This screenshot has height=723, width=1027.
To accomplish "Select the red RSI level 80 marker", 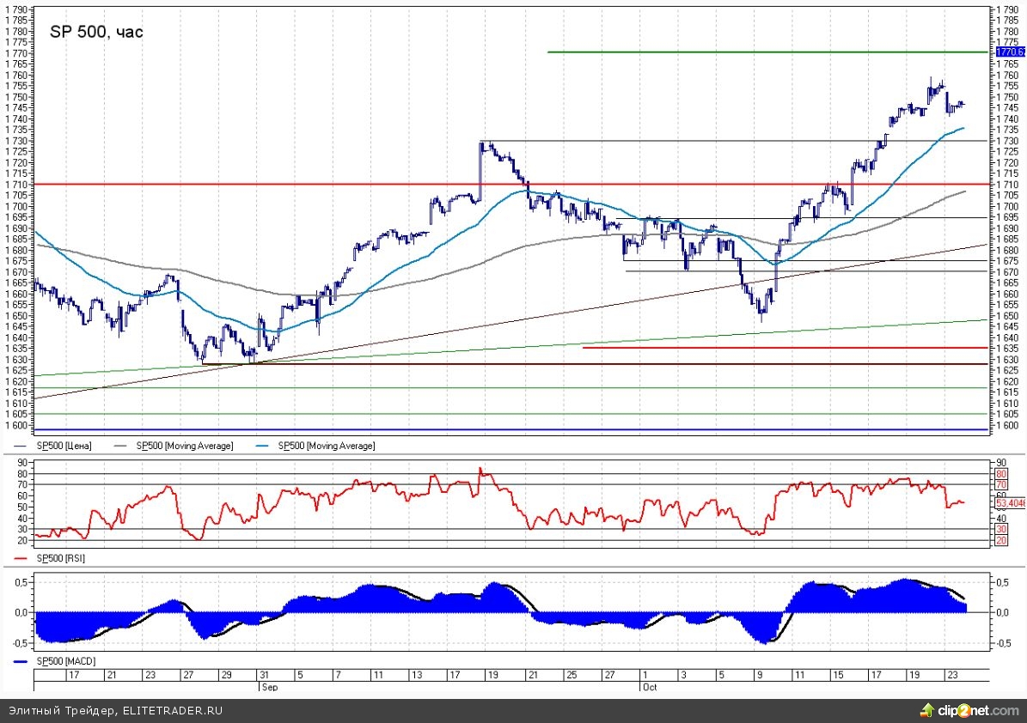I will point(1000,473).
